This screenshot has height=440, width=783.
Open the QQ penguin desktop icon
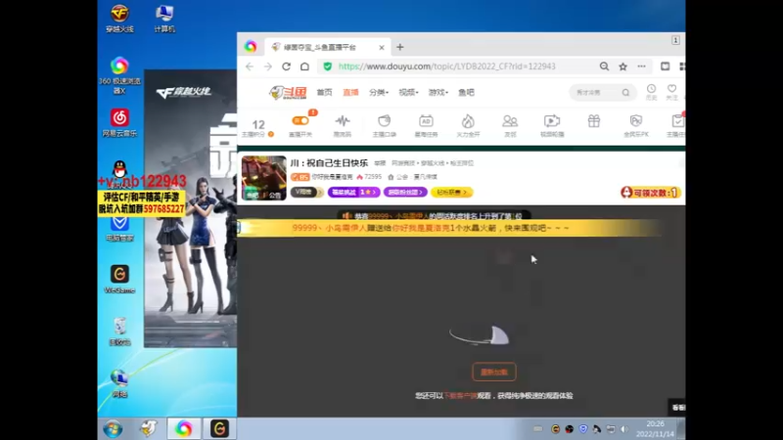pyautogui.click(x=119, y=169)
